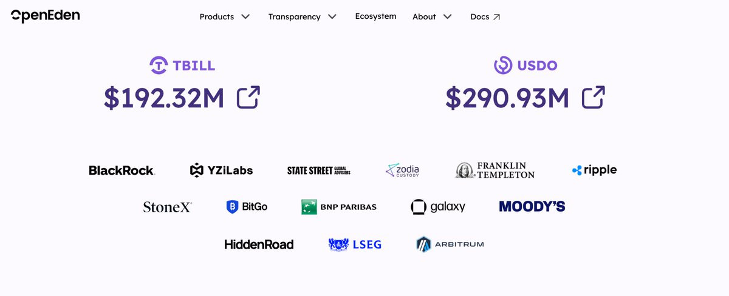Click the USDO token icon
Image resolution: width=729 pixels, height=296 pixels.
(503, 66)
